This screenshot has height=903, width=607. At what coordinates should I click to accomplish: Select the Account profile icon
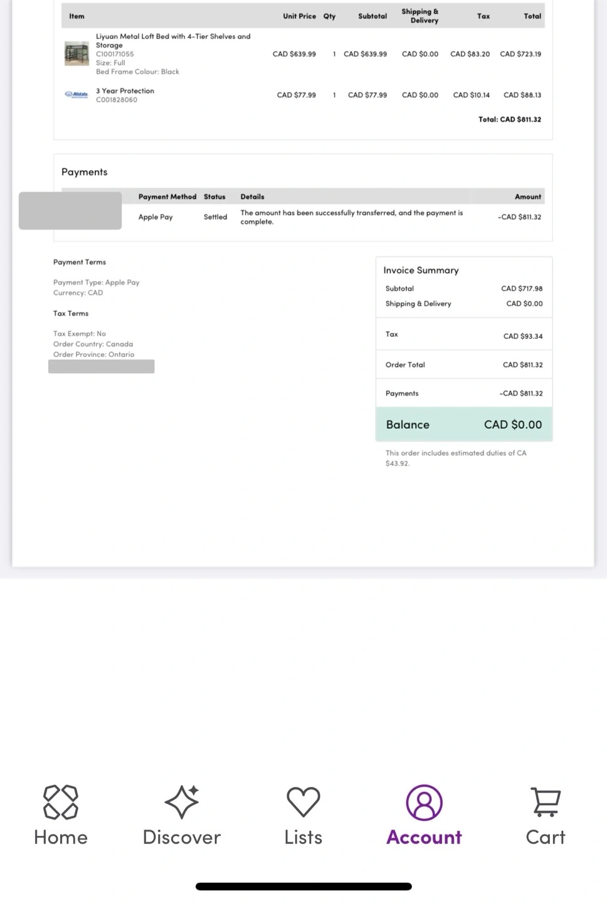[x=425, y=803]
